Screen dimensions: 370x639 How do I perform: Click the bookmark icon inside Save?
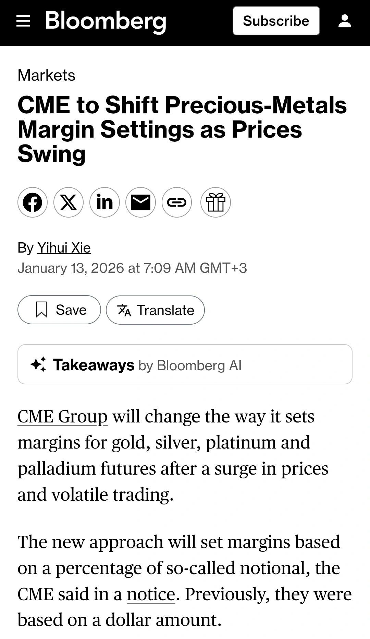(x=41, y=310)
